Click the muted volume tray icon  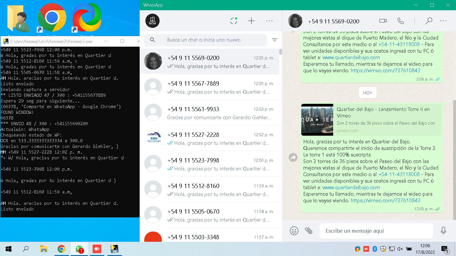tap(400, 249)
